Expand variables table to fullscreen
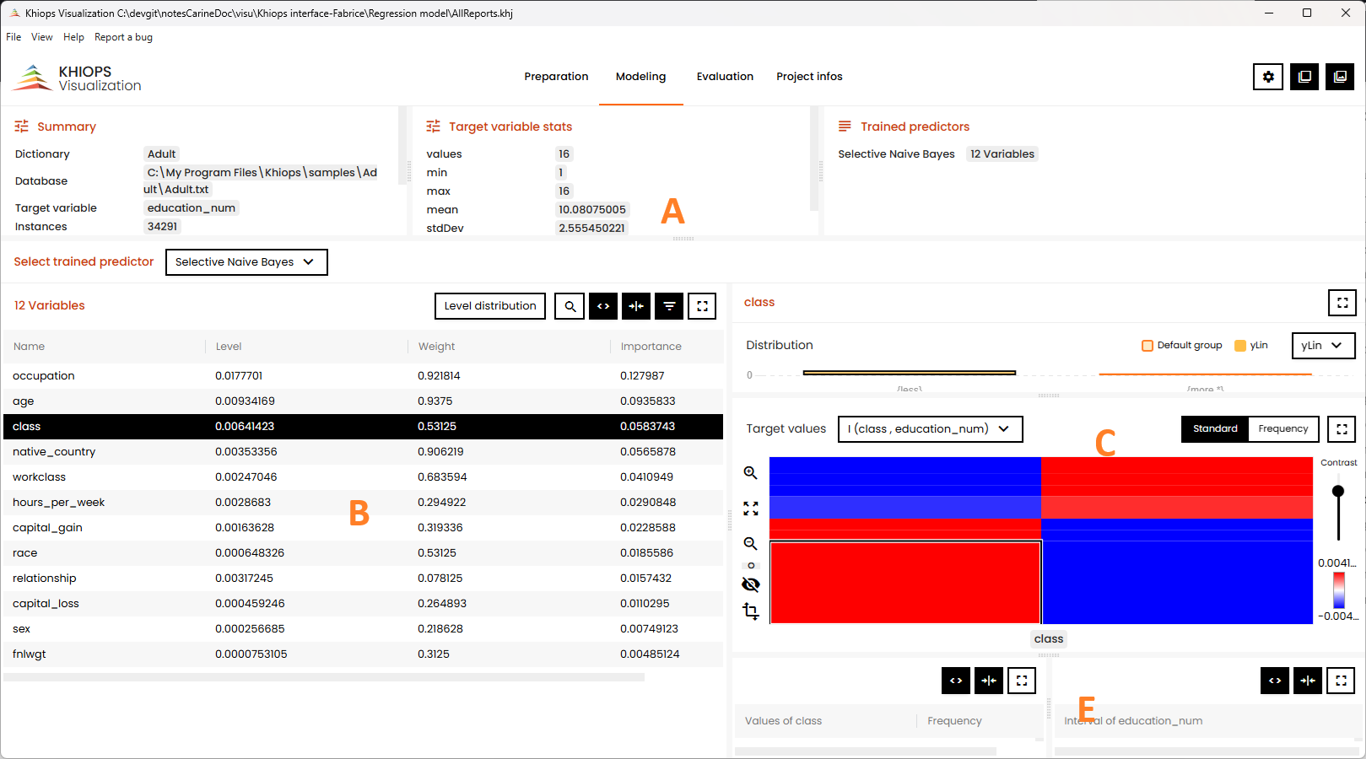This screenshot has width=1366, height=759. tap(702, 306)
